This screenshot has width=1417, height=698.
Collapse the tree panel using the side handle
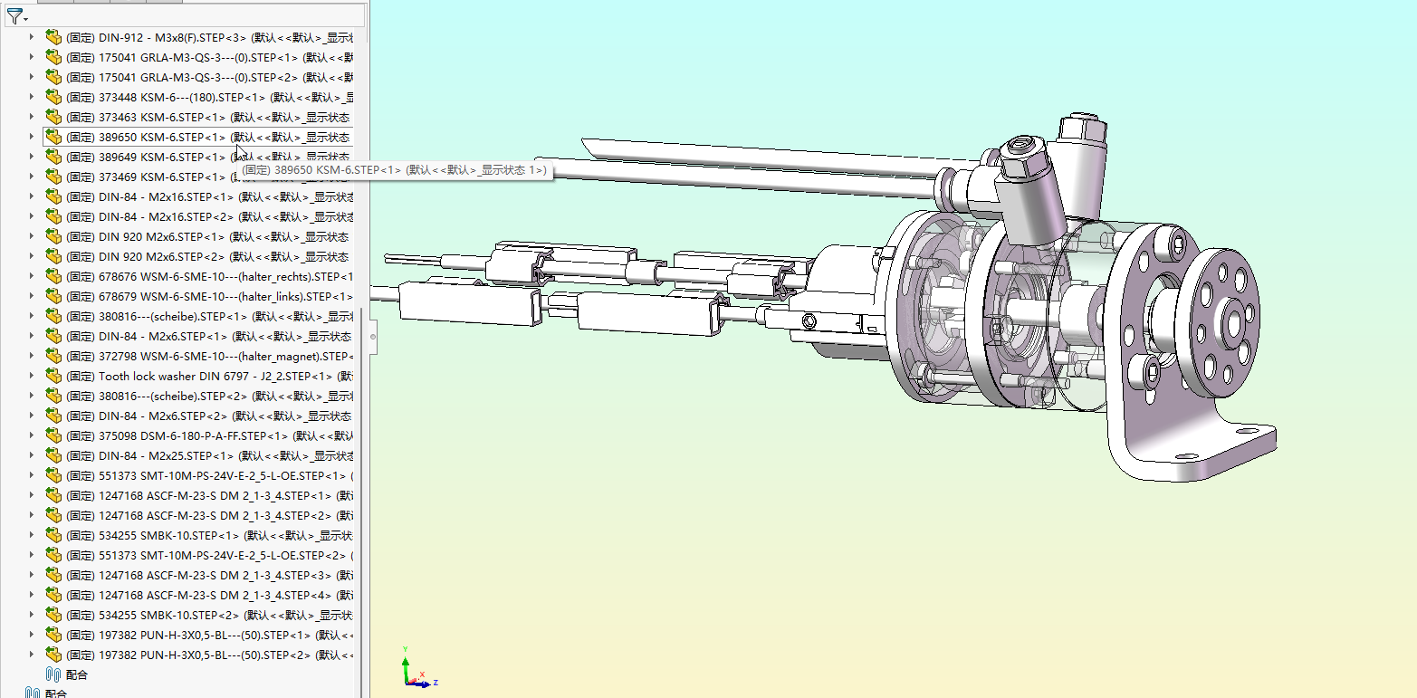(x=371, y=337)
